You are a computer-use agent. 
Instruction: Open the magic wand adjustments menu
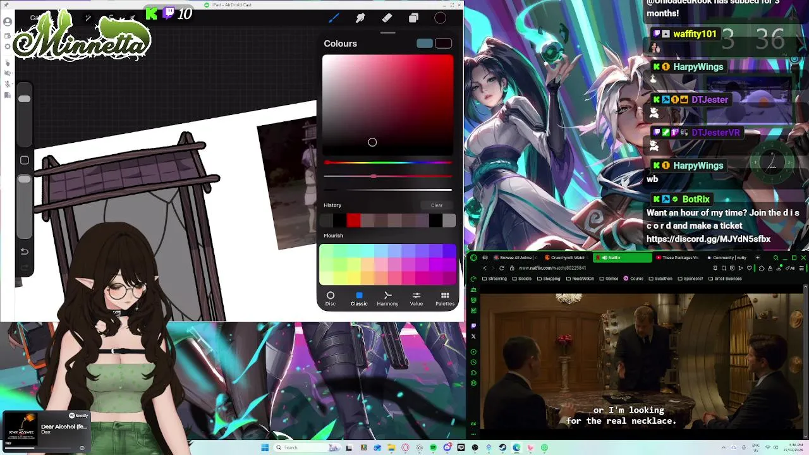88,18
